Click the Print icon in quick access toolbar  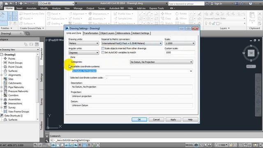21,3
